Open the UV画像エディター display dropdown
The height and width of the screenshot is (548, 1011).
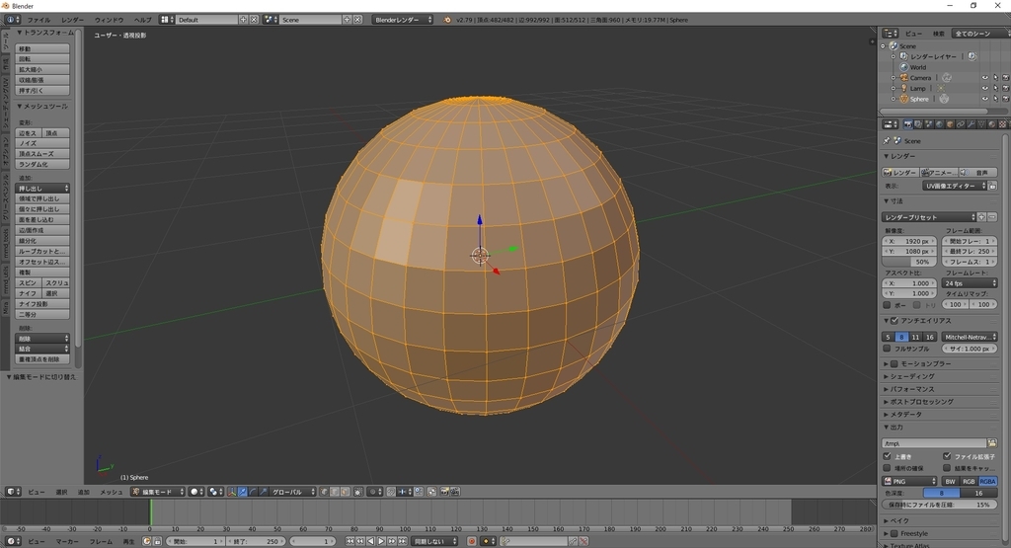(955, 186)
